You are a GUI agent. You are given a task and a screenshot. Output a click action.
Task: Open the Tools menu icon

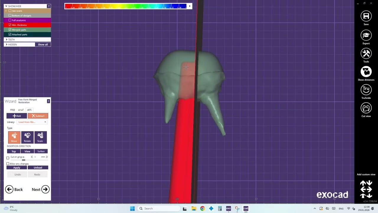(366, 54)
